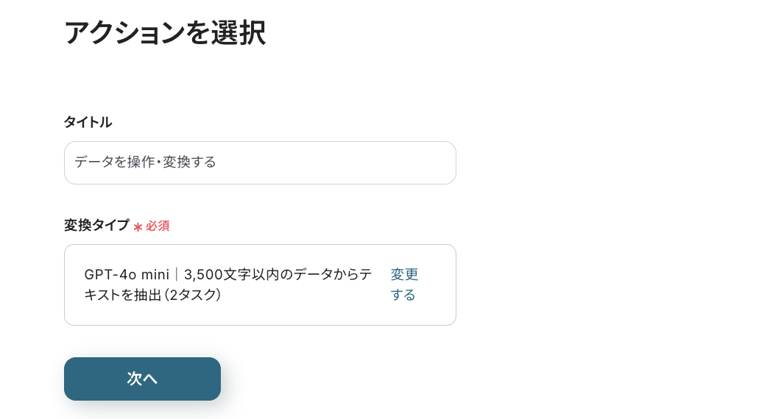Image resolution: width=770 pixels, height=419 pixels.
Task: Click the タイトル field label
Action: (88, 122)
